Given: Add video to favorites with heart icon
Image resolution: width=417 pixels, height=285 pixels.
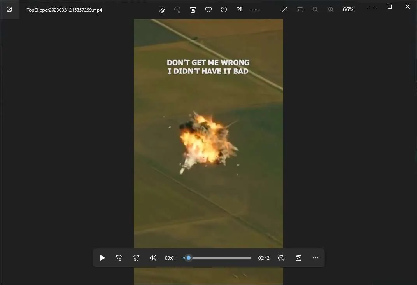Looking at the screenshot, I should (x=208, y=10).
